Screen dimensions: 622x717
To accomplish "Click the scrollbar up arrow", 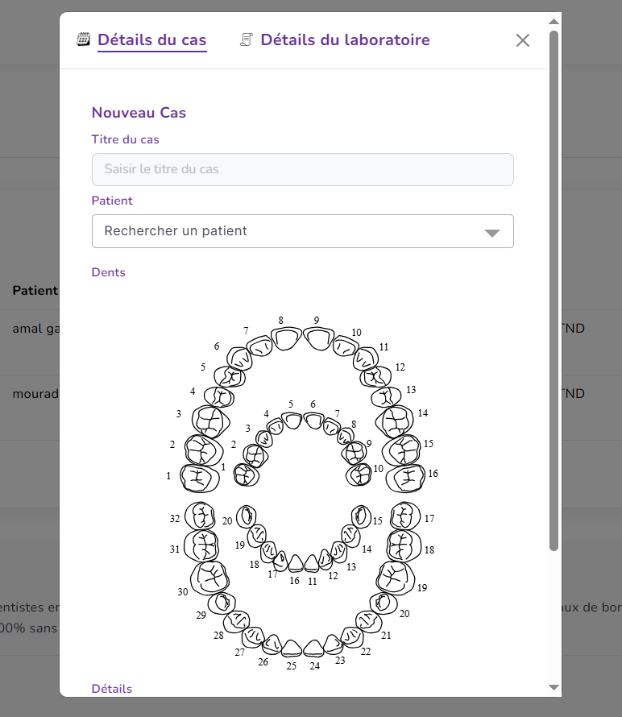I will (554, 22).
